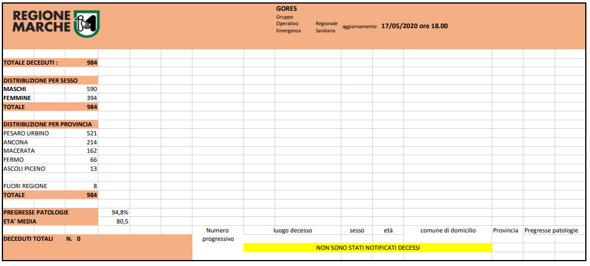Click the 'età' column header
Image resolution: width=590 pixels, height=266 pixels.
388,230
